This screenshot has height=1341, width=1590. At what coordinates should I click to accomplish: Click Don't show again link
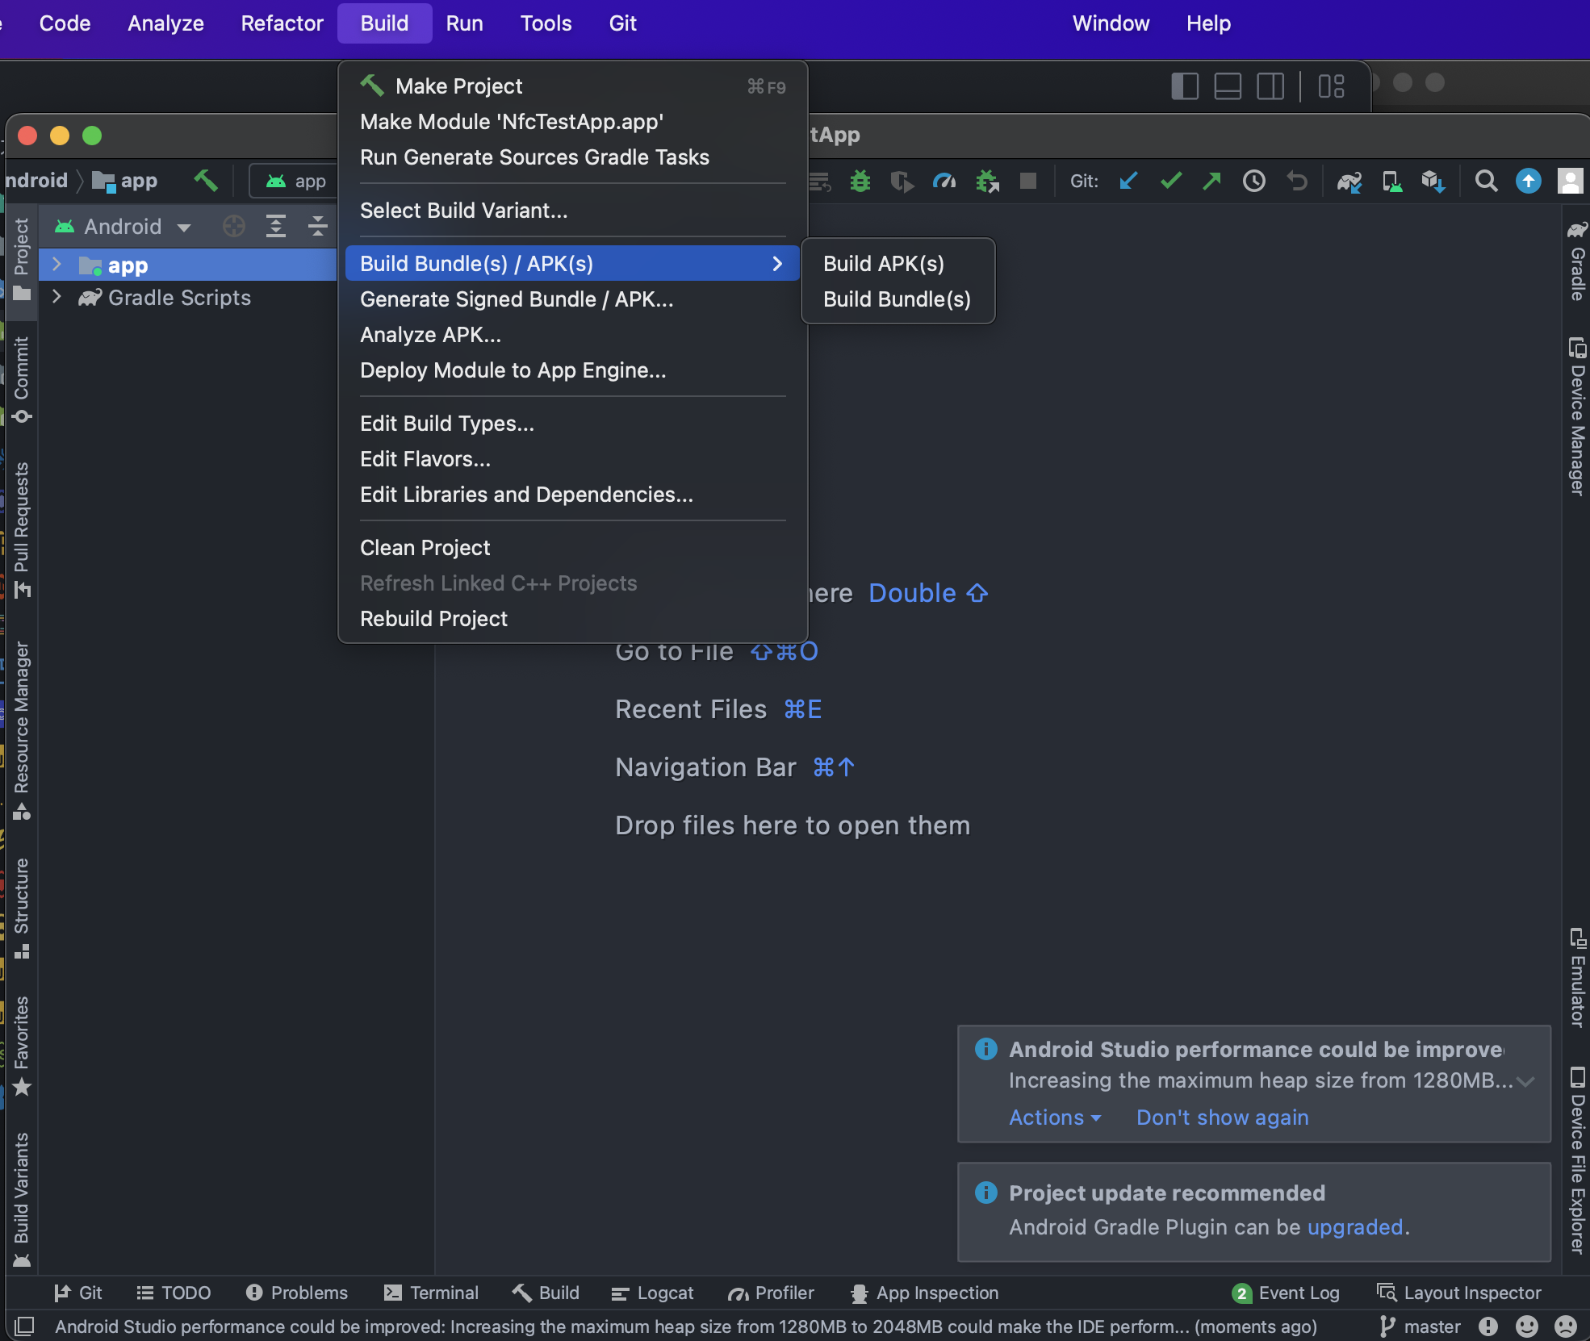1222,1117
